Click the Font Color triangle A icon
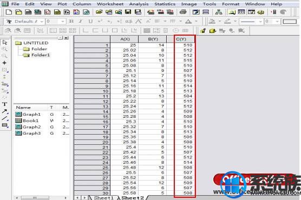The width and height of the screenshot is (301, 200). pos(188,21)
